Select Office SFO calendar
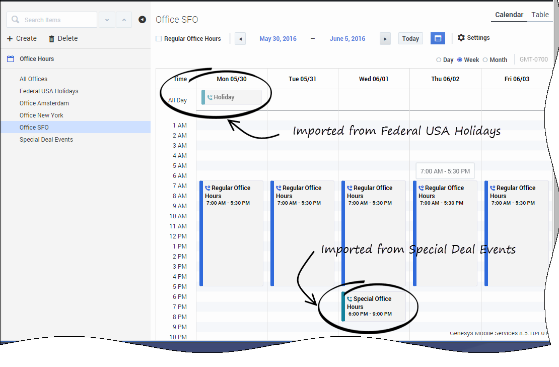 [75, 127]
